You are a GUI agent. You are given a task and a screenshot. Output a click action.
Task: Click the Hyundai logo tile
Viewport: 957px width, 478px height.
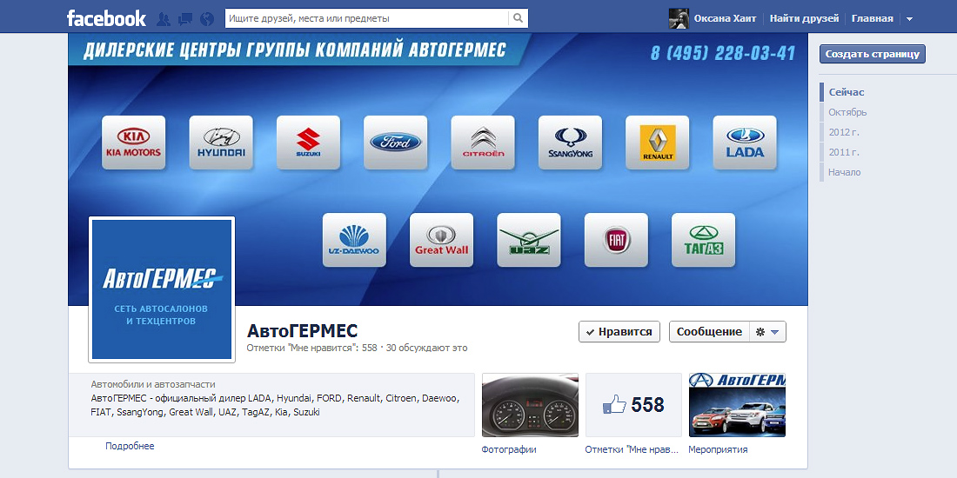click(221, 143)
